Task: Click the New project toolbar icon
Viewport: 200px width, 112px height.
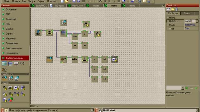Action: coord(62,1)
